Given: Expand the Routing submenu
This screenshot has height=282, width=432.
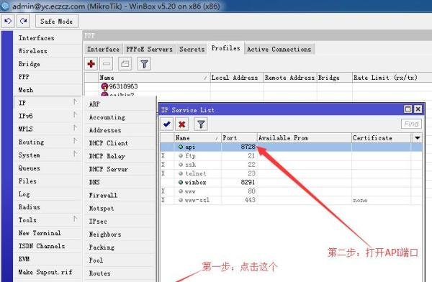Looking at the screenshot, I should pyautogui.click(x=48, y=142).
